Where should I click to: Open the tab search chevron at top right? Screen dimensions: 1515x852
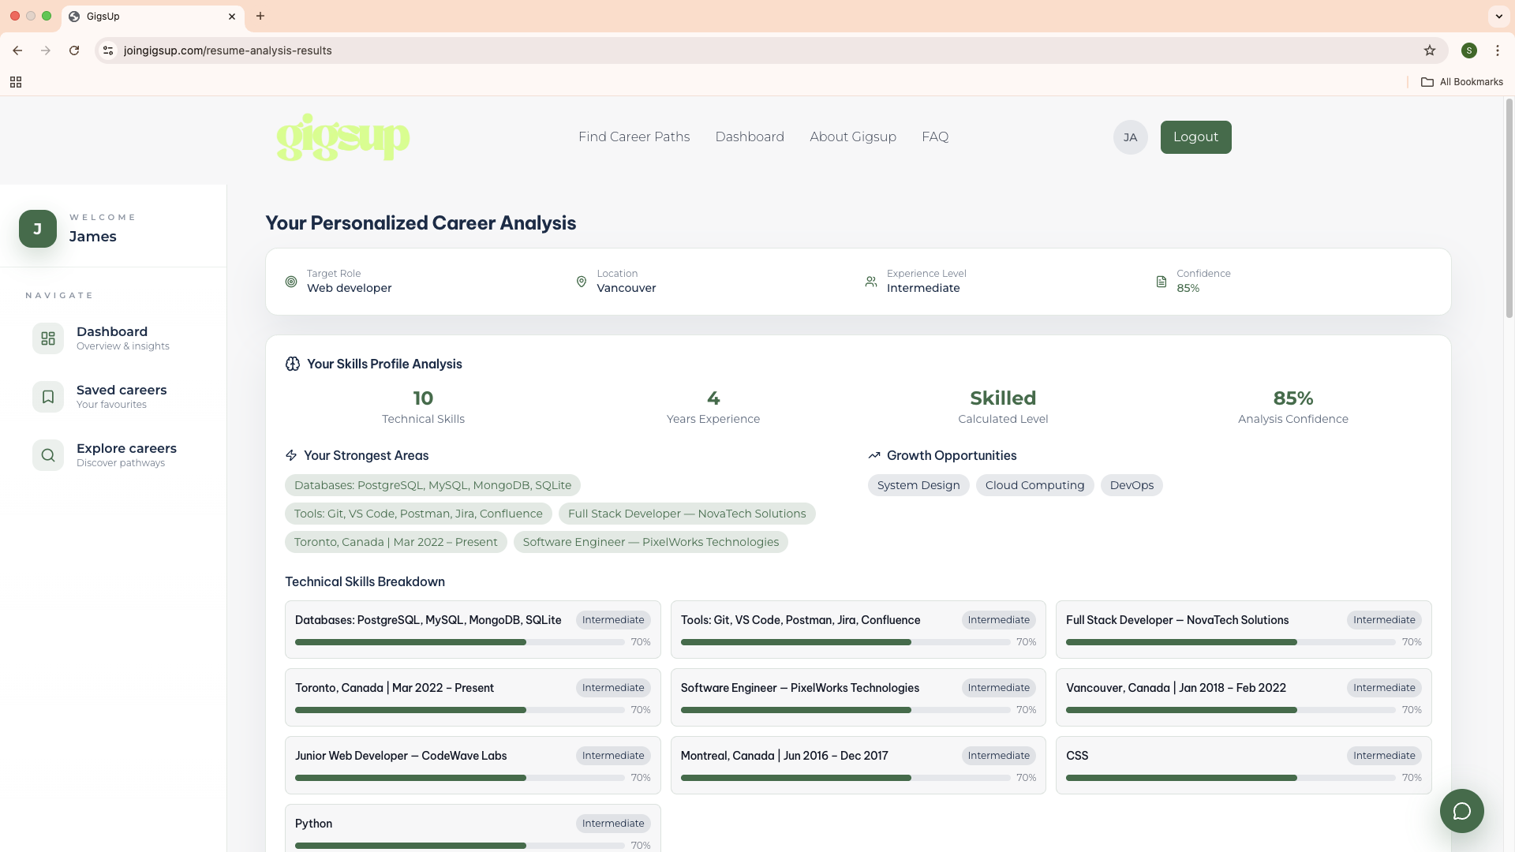click(x=1498, y=16)
